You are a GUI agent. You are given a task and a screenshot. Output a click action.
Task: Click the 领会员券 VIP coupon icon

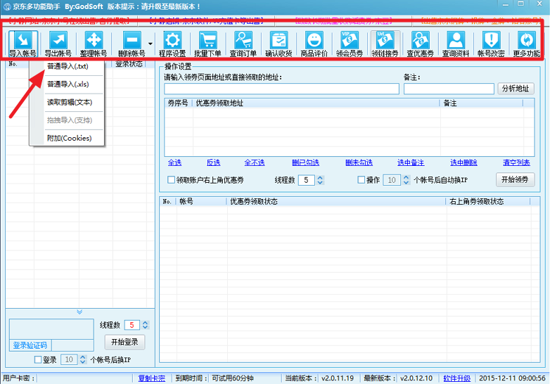(350, 44)
